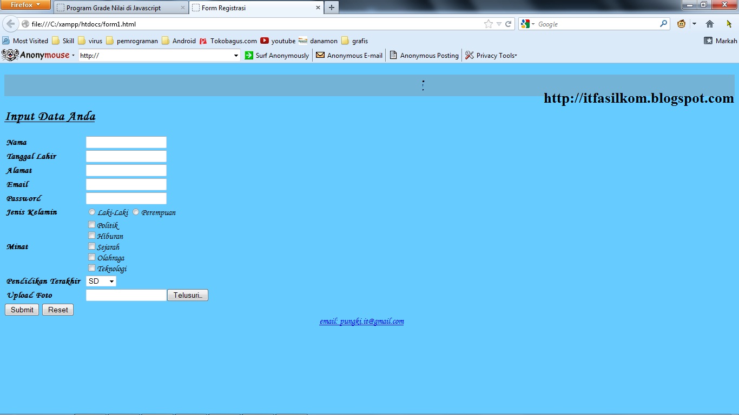Open the pungki.it@gmail.com email link
739x415 pixels.
pyautogui.click(x=361, y=321)
